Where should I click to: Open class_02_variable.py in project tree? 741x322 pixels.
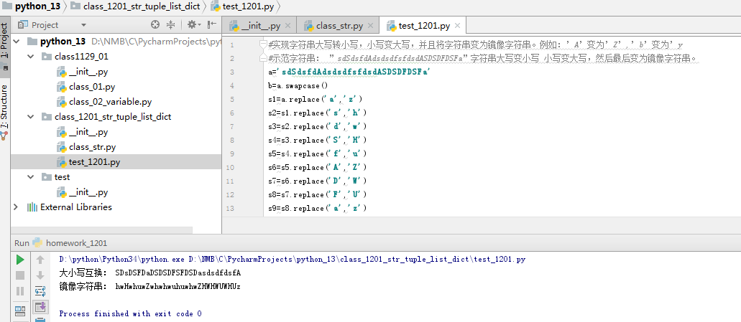click(110, 101)
